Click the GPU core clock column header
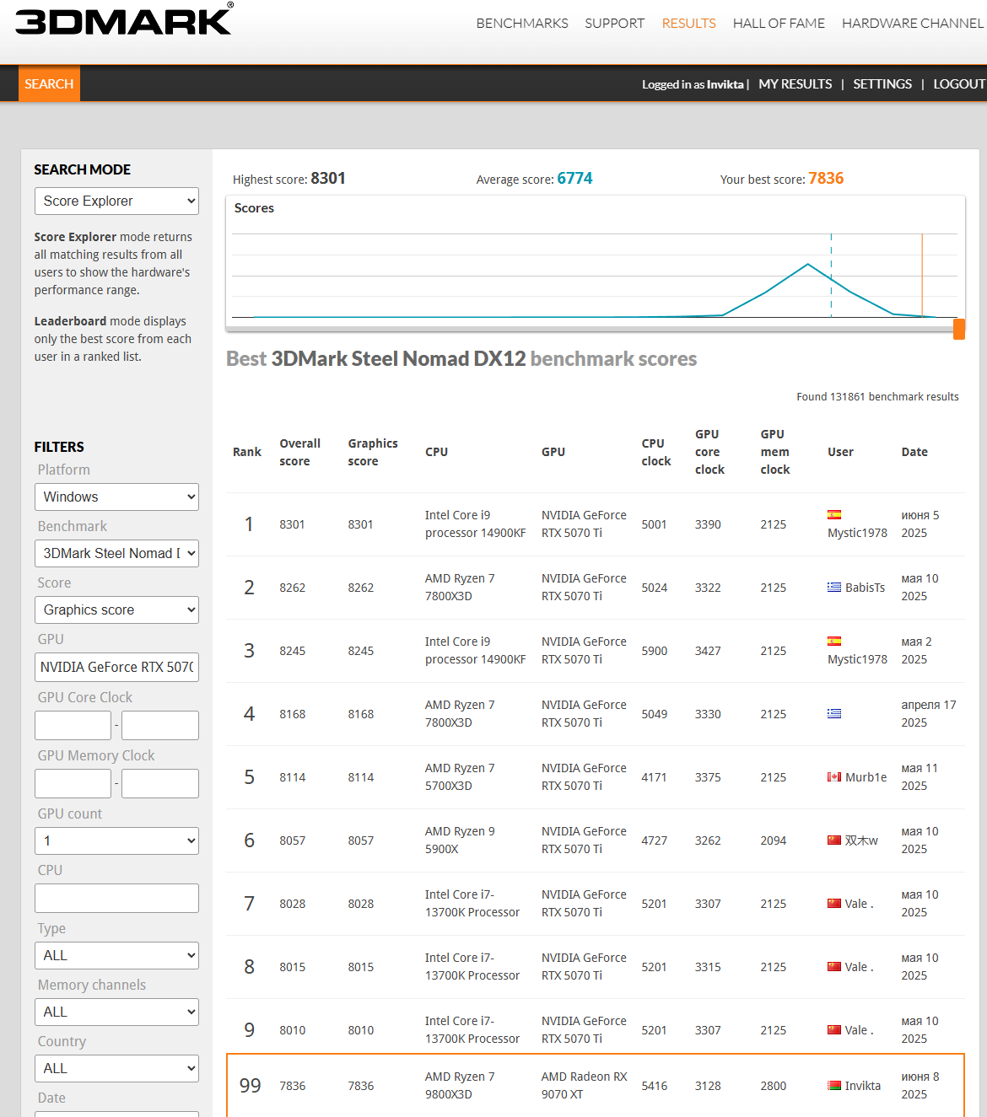This screenshot has width=987, height=1117. pyautogui.click(x=709, y=452)
